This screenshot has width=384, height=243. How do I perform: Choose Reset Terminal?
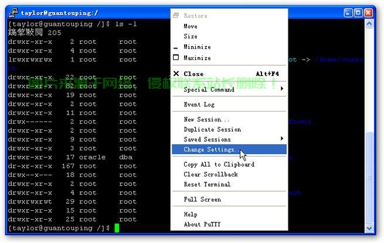point(229,185)
